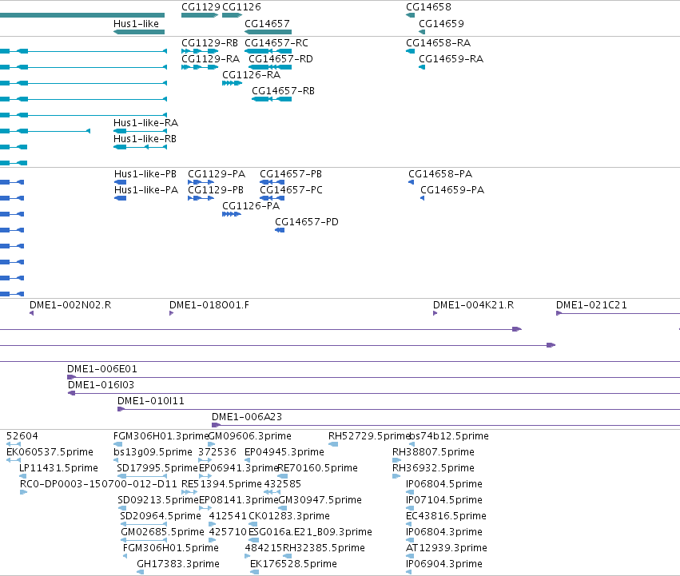Select EST RH52729.5prime
The image size is (680, 576).
pos(369,436)
